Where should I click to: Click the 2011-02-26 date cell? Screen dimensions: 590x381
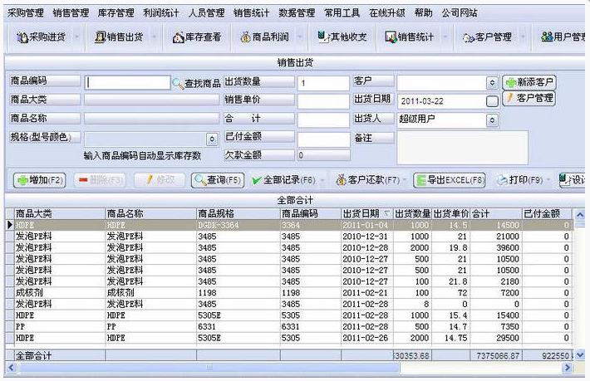pyautogui.click(x=366, y=338)
